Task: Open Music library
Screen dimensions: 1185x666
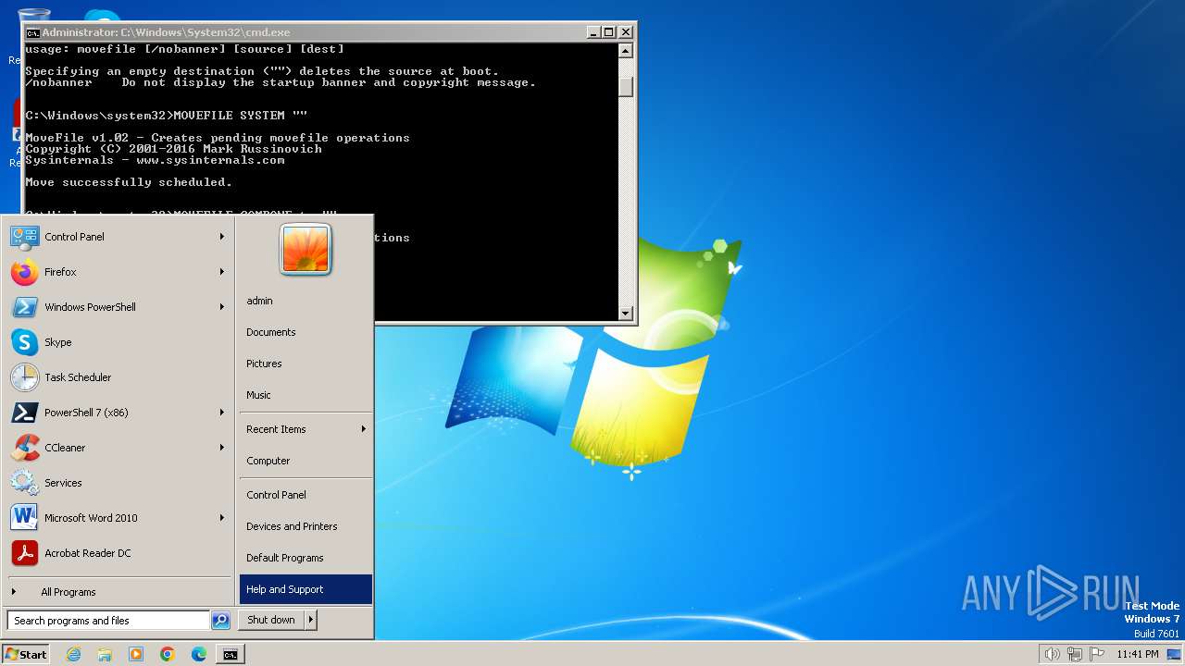Action: [306, 395]
